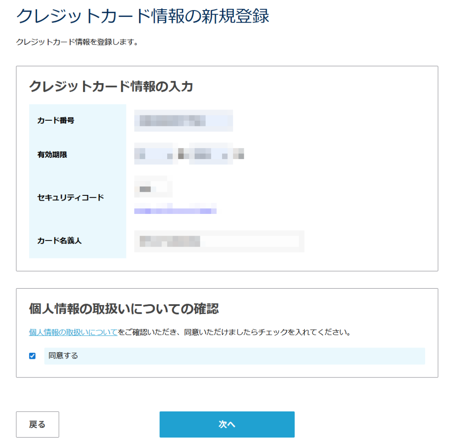
Task: Uncheck the 同意する checkbox
Action: click(32, 356)
